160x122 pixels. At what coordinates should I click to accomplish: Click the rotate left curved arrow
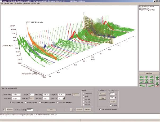[x=143, y=85]
